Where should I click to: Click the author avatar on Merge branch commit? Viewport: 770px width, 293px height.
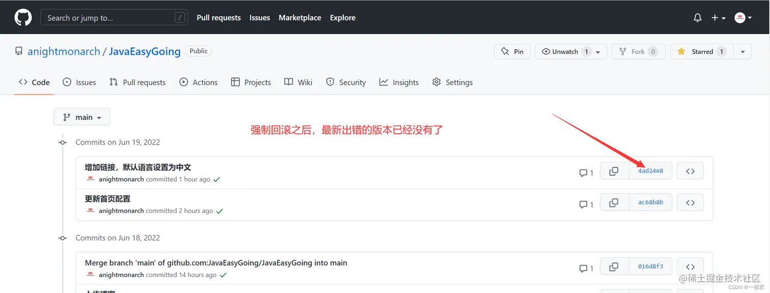tap(91, 275)
